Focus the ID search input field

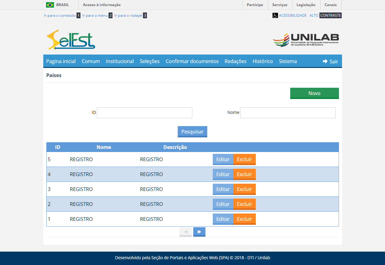click(144, 113)
